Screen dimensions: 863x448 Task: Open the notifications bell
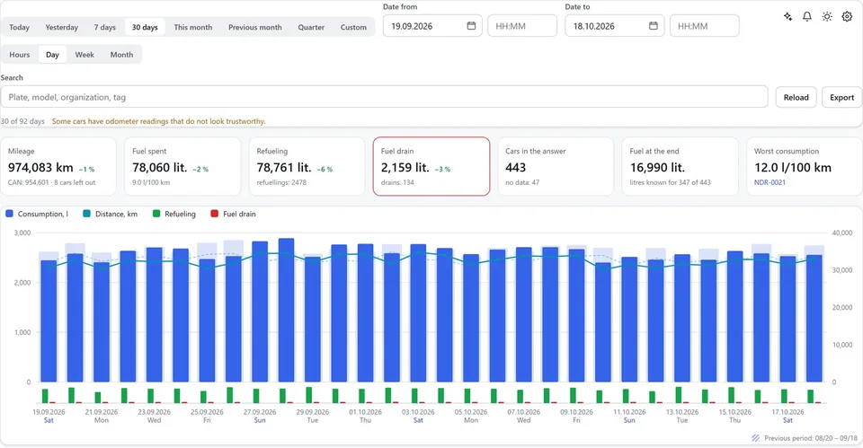[807, 16]
